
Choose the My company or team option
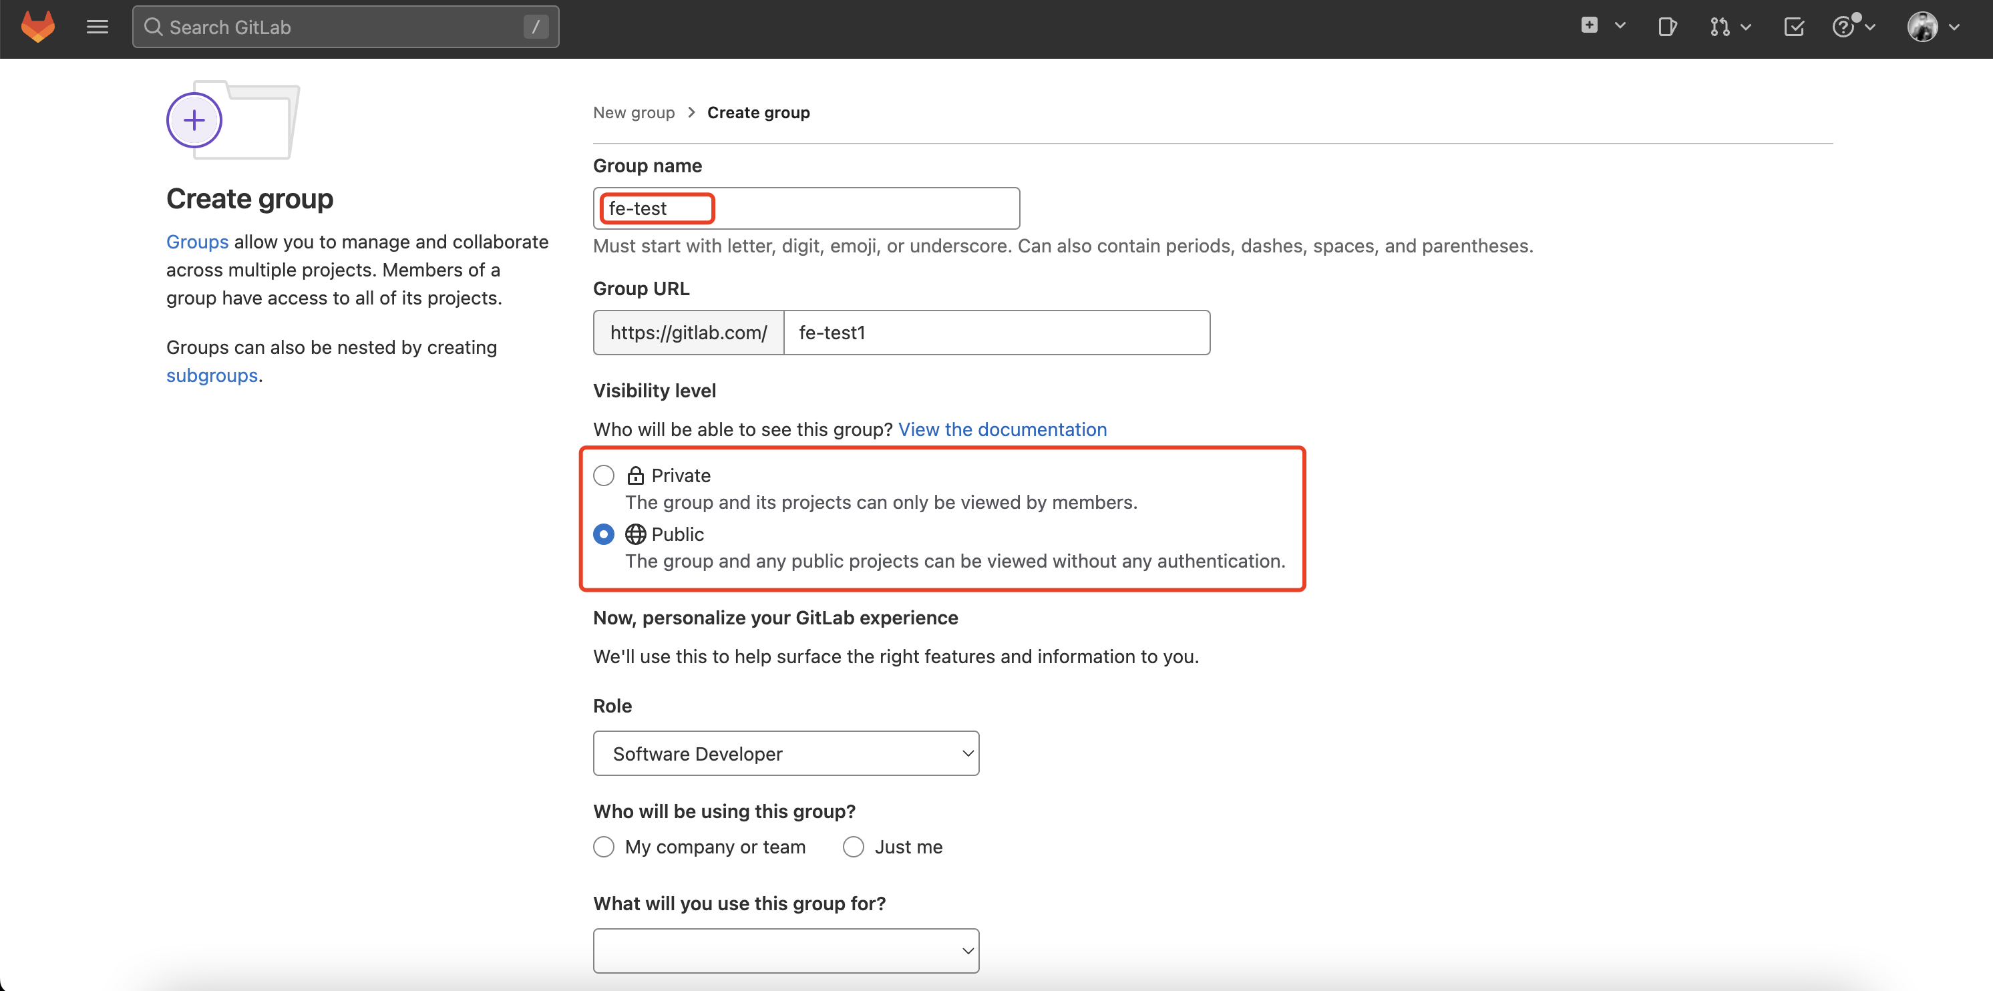coord(604,847)
